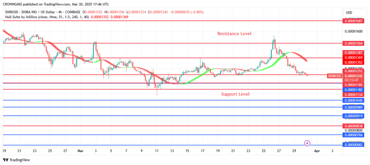Image resolution: width=370 pixels, height=165 pixels.
Task: Click the Support Level label
Action: [235, 94]
